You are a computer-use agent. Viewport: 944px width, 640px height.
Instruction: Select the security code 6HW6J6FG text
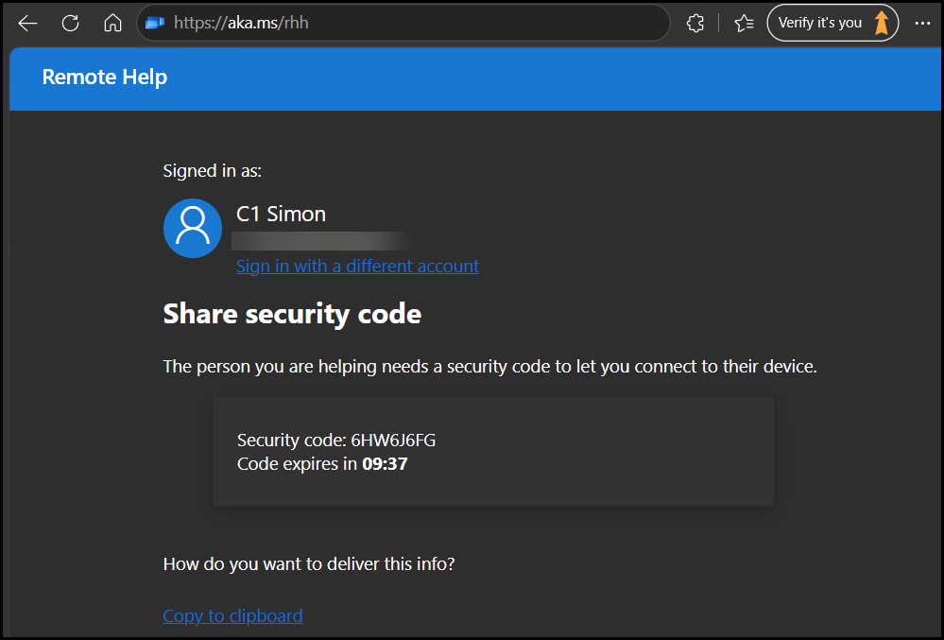pyautogui.click(x=393, y=441)
